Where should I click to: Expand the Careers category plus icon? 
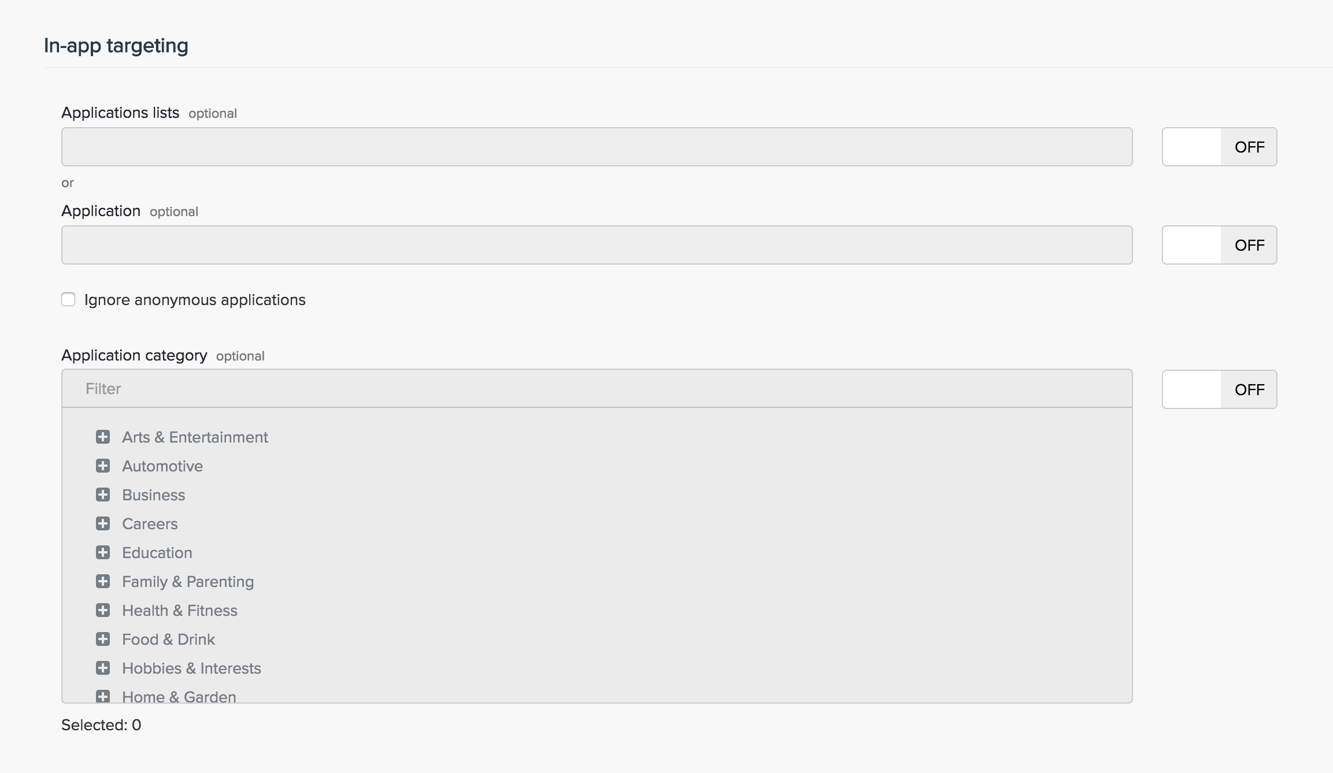(103, 523)
